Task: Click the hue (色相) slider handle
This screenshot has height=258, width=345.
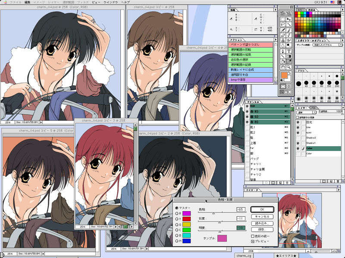Action: (x=213, y=213)
